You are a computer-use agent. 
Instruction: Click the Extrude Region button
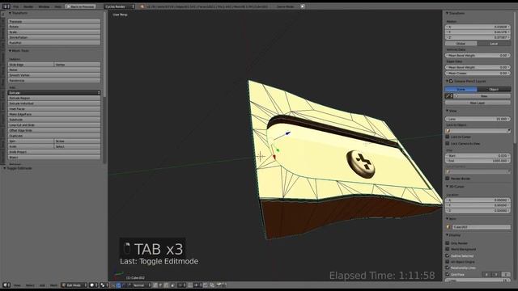[x=54, y=98]
